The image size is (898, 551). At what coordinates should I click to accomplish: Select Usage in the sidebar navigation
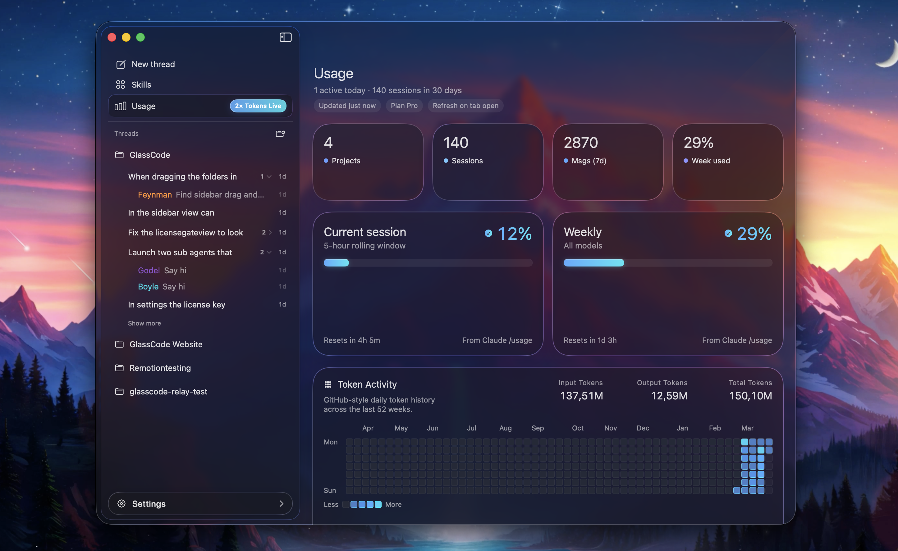143,106
